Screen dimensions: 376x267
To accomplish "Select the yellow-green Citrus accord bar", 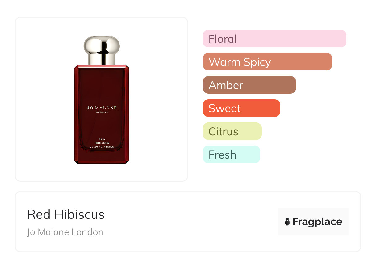I will [232, 131].
